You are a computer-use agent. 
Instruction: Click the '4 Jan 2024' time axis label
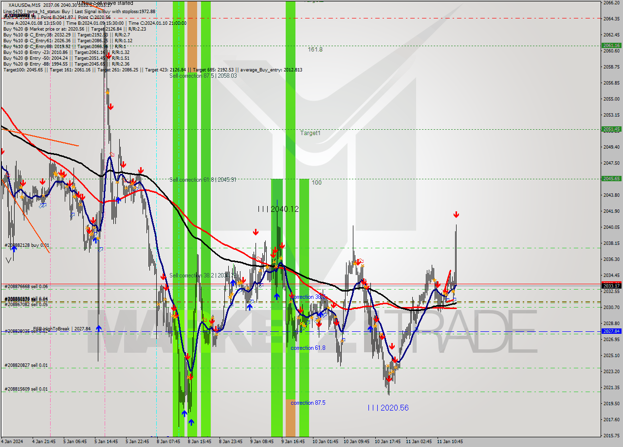click(x=11, y=442)
